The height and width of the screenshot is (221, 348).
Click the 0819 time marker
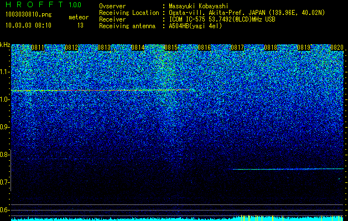pyautogui.click(x=304, y=48)
